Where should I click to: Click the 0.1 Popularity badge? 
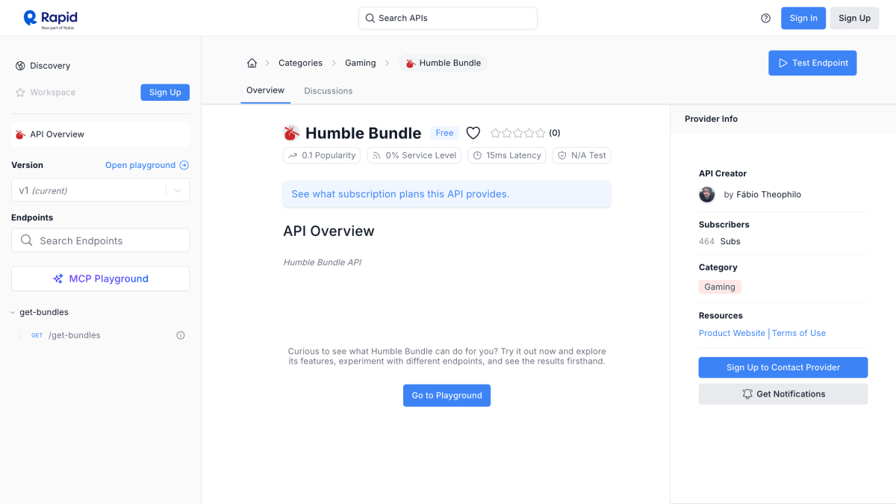pos(322,155)
